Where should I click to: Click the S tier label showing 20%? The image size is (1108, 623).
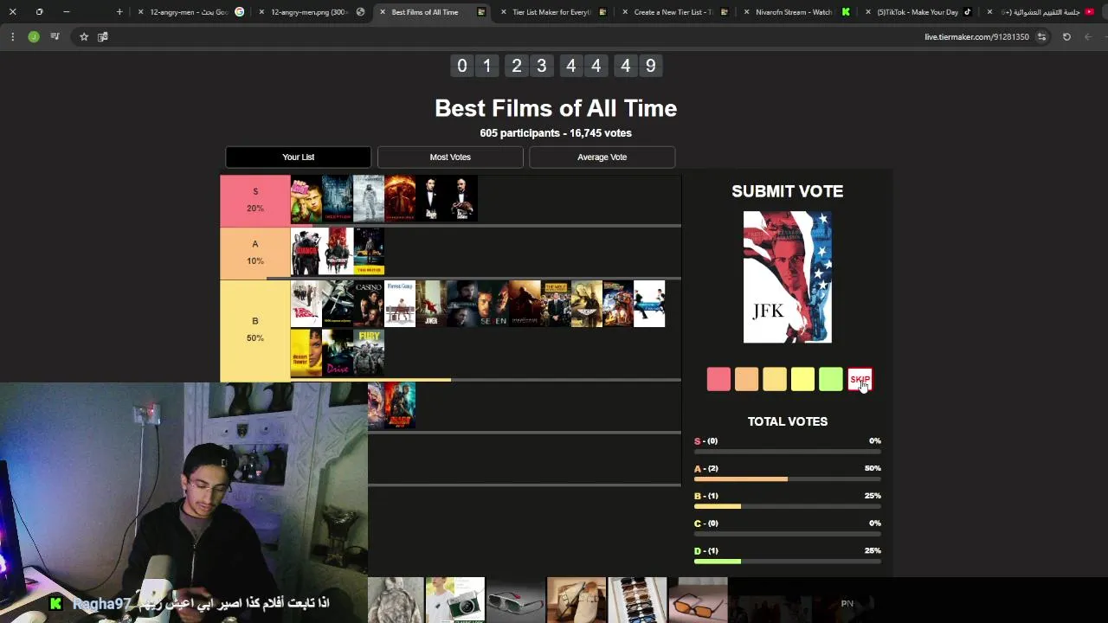pyautogui.click(x=254, y=200)
